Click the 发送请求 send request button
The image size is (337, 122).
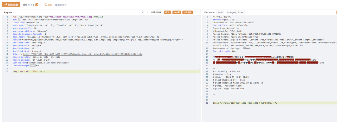tap(11, 5)
